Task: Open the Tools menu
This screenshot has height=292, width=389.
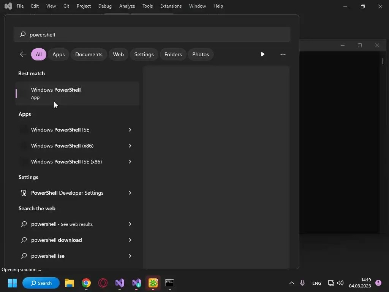Action: (148, 6)
